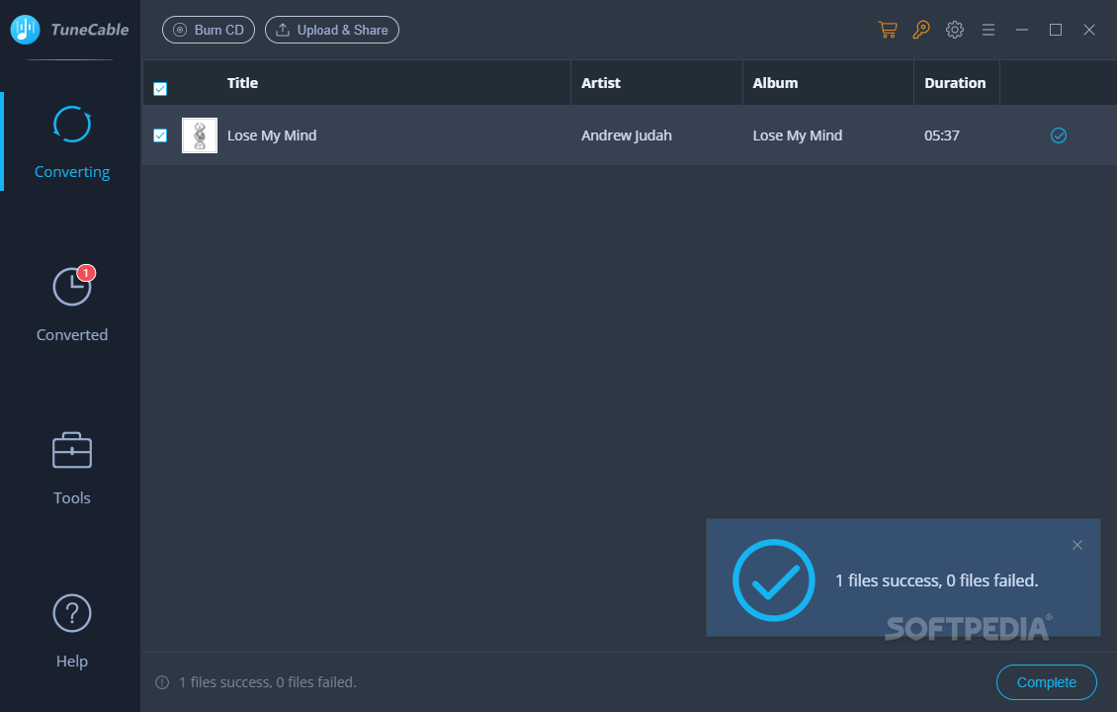This screenshot has width=1117, height=712.
Task: Click the Album column header
Action: pyautogui.click(x=775, y=83)
